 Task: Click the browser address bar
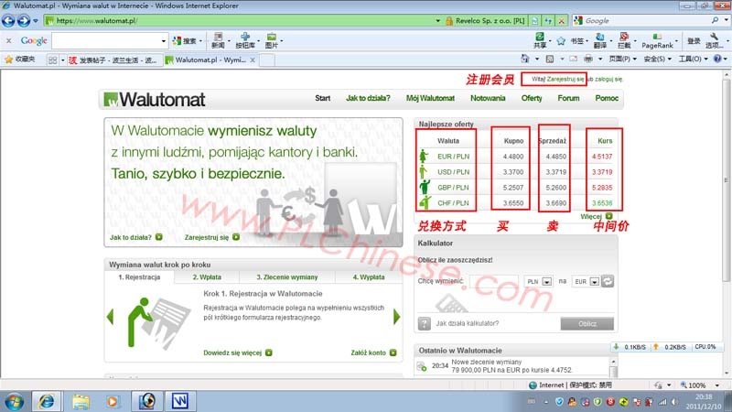coord(242,20)
